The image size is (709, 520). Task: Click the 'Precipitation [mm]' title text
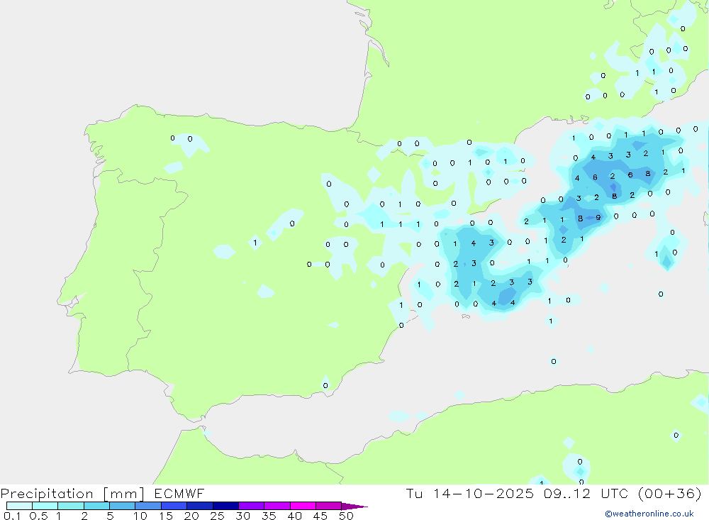click(72, 494)
